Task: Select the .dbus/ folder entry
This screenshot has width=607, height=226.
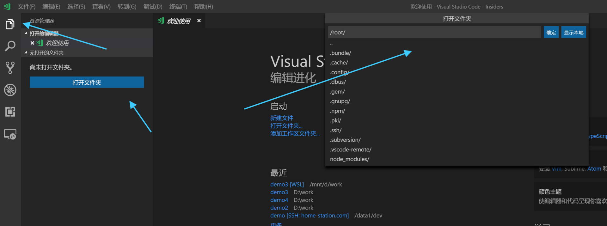Action: click(x=457, y=82)
